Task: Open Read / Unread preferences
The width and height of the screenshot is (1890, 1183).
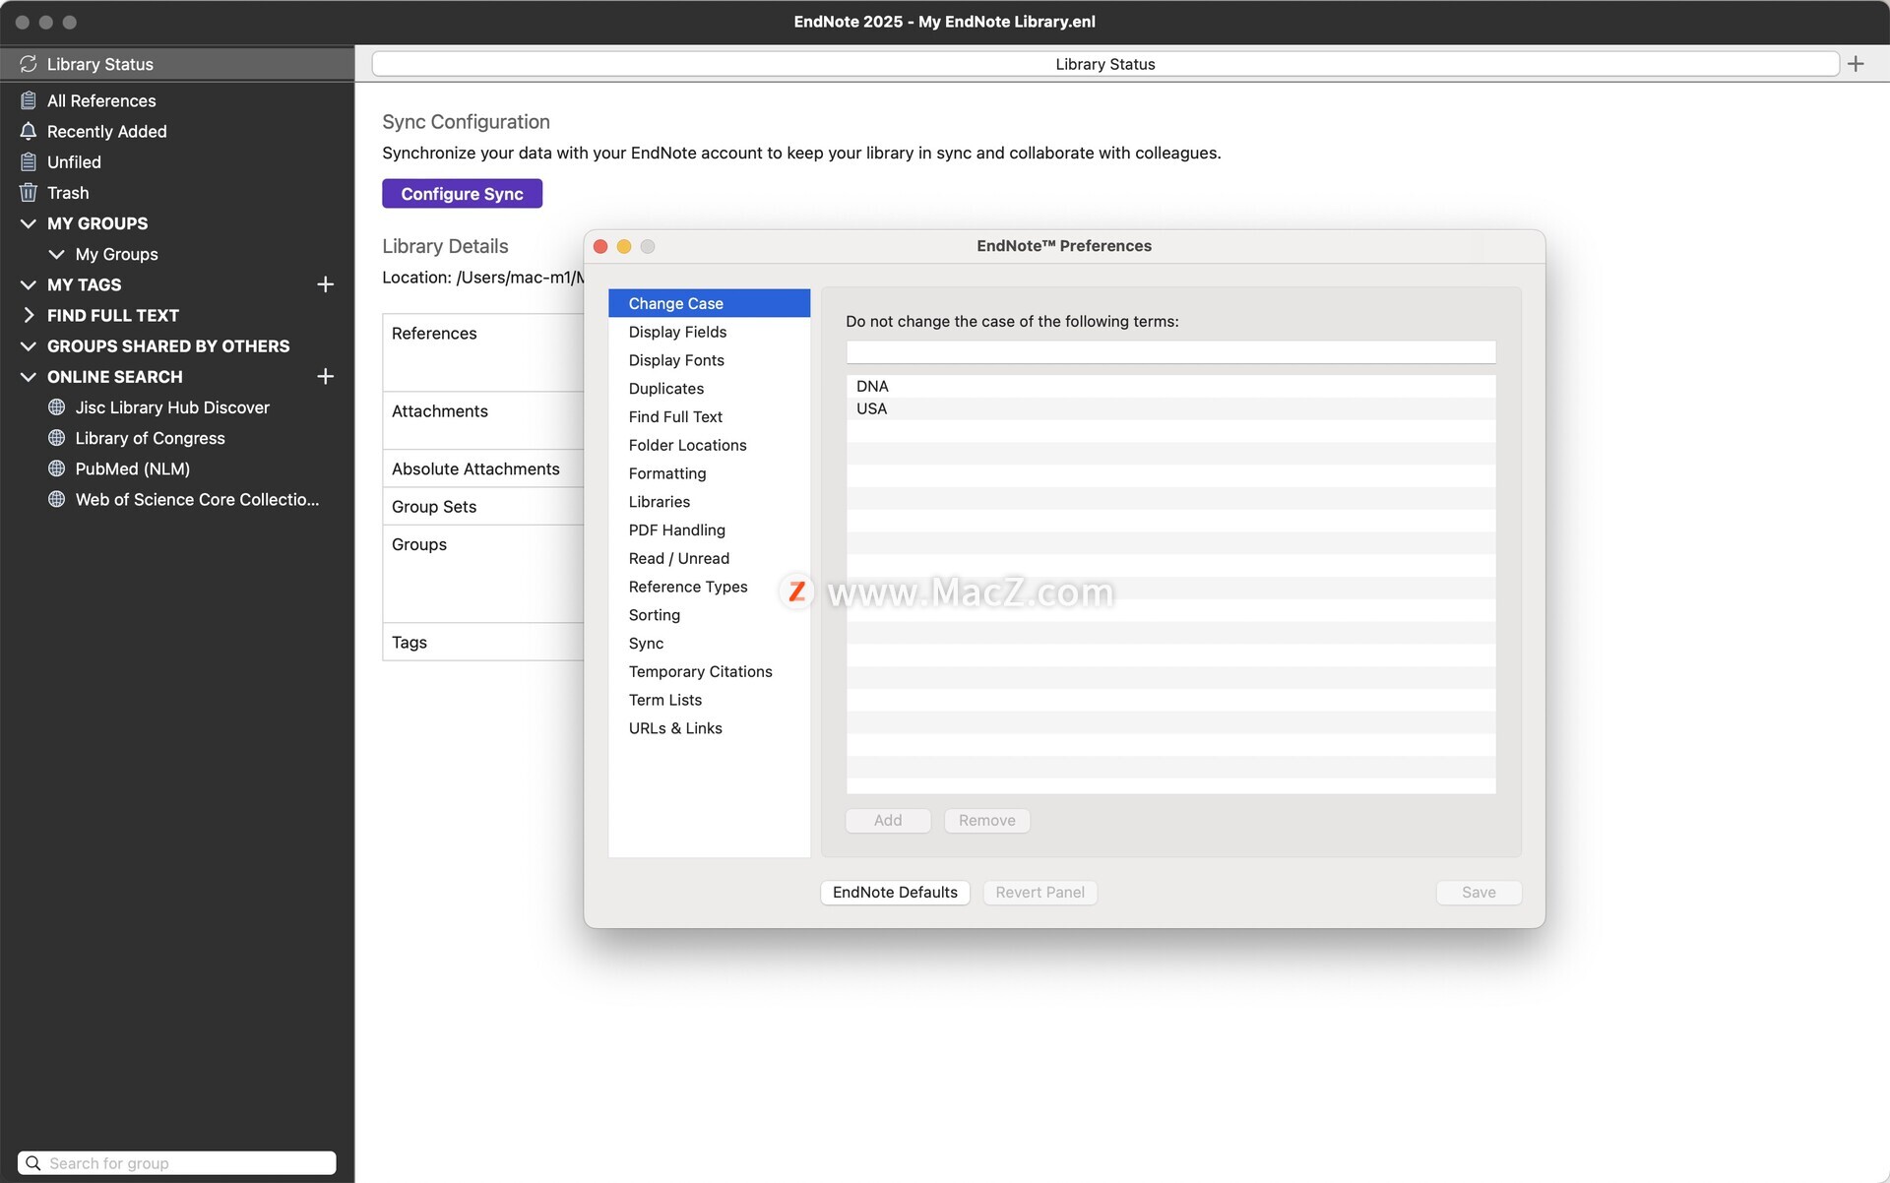Action: coord(709,558)
